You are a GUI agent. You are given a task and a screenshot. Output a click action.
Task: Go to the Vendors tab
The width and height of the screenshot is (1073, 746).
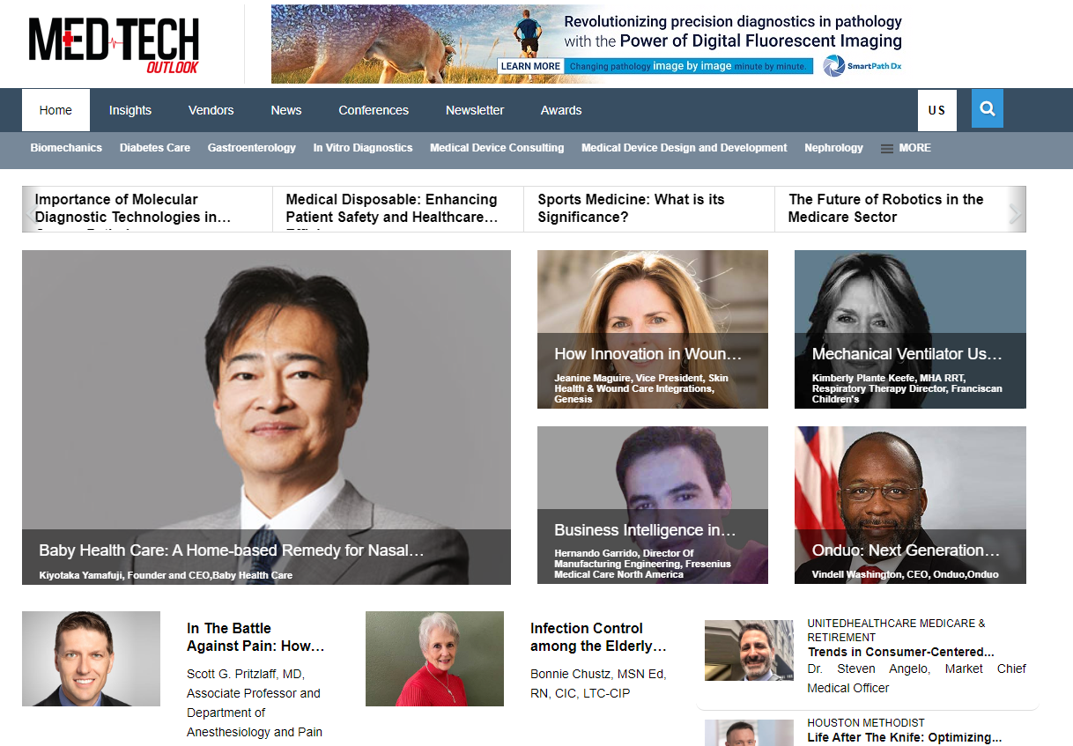click(211, 110)
